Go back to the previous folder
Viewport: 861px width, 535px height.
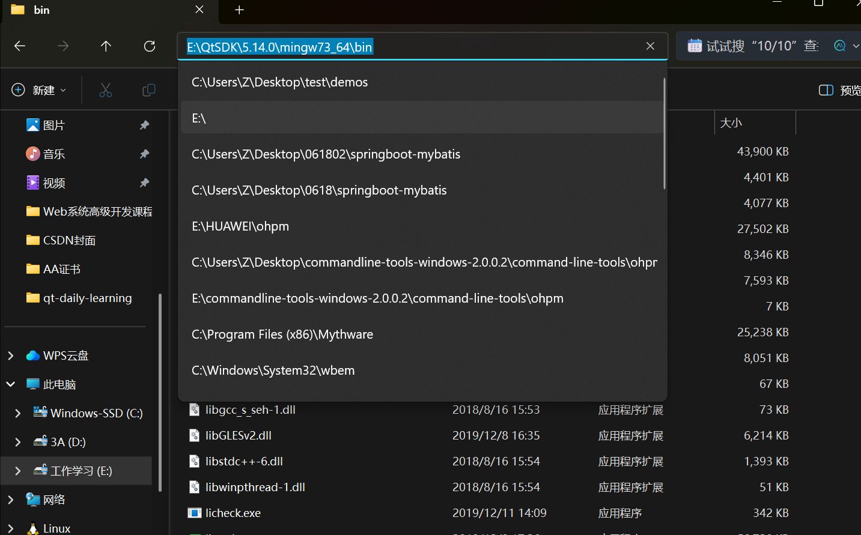pos(20,46)
